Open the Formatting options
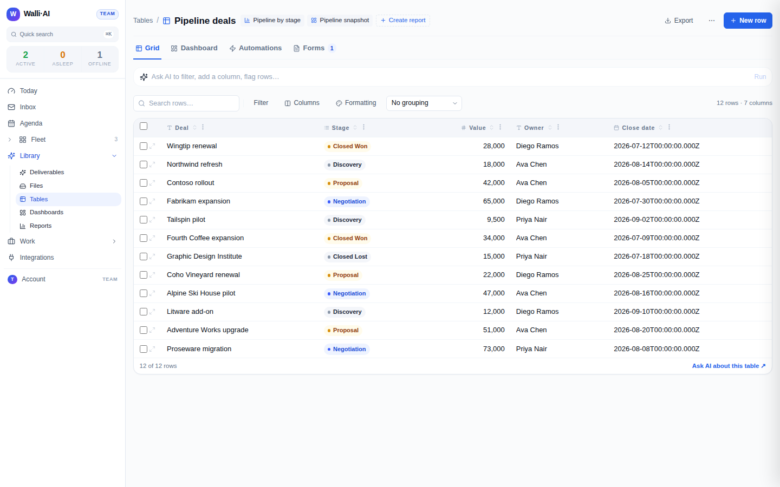 356,103
